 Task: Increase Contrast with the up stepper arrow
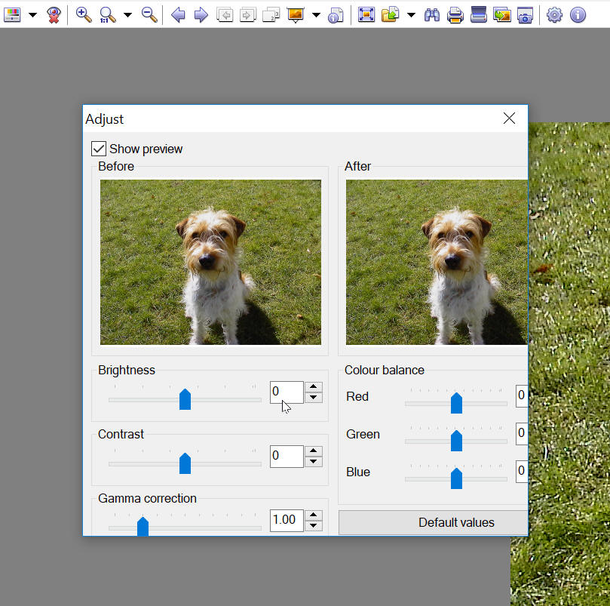pyautogui.click(x=314, y=451)
